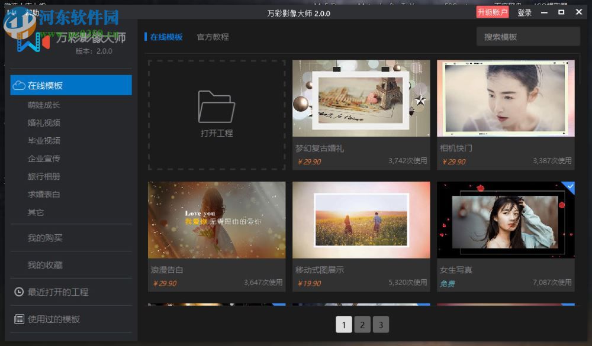This screenshot has width=592, height=346.
Task: Open the 浪漫告白 template
Action: coord(216,220)
